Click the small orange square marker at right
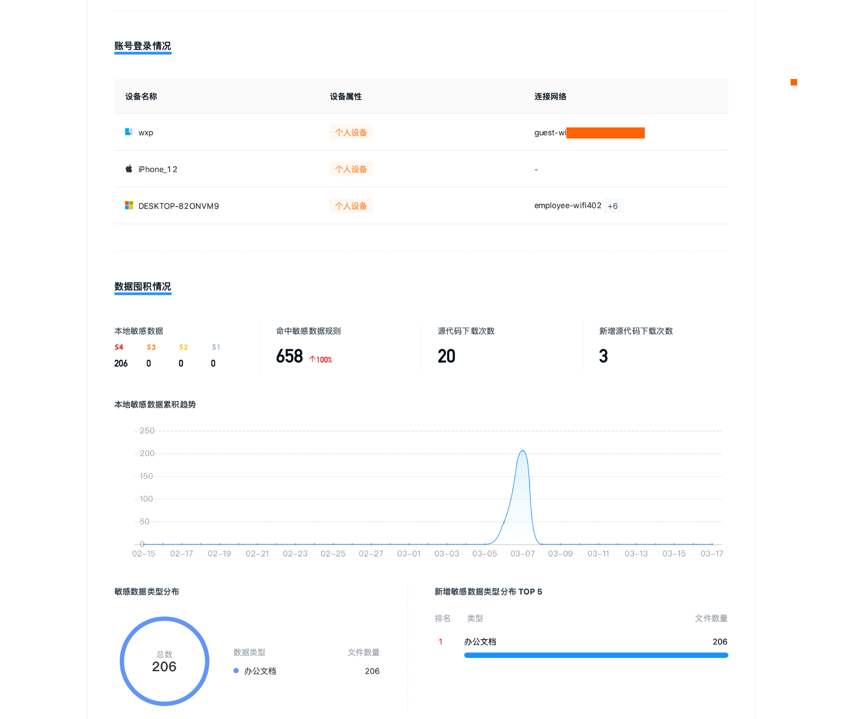846x719 pixels. click(x=793, y=82)
